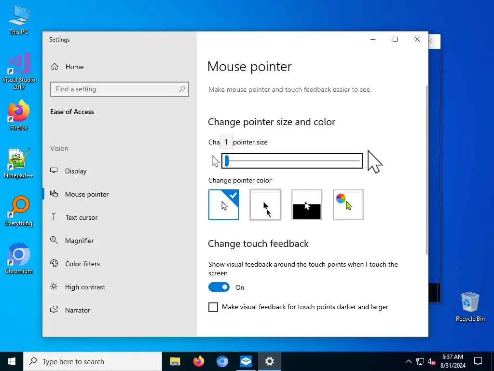This screenshot has width=494, height=371.
Task: Select the black pointer color option
Action: point(265,205)
